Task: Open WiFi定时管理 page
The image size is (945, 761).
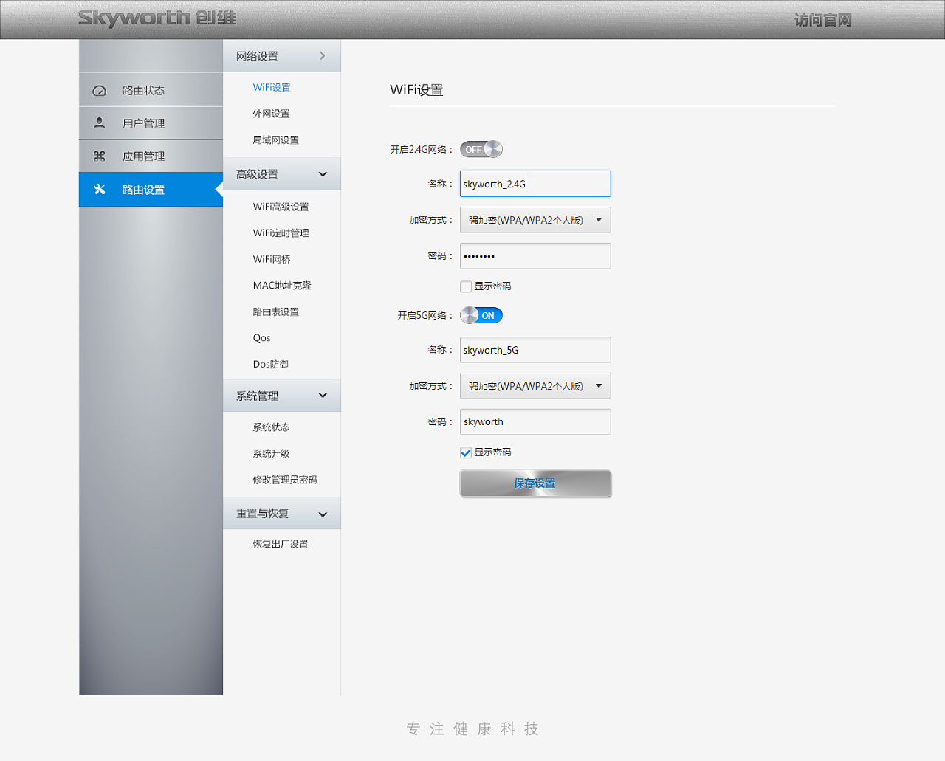Action: pyautogui.click(x=281, y=233)
